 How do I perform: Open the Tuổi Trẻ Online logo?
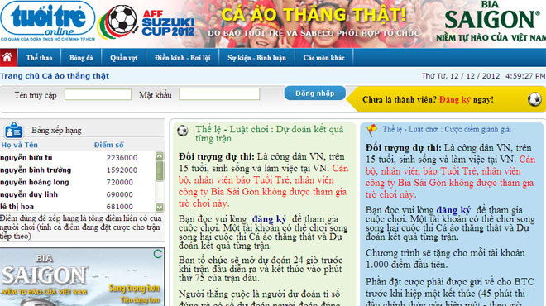[48, 20]
